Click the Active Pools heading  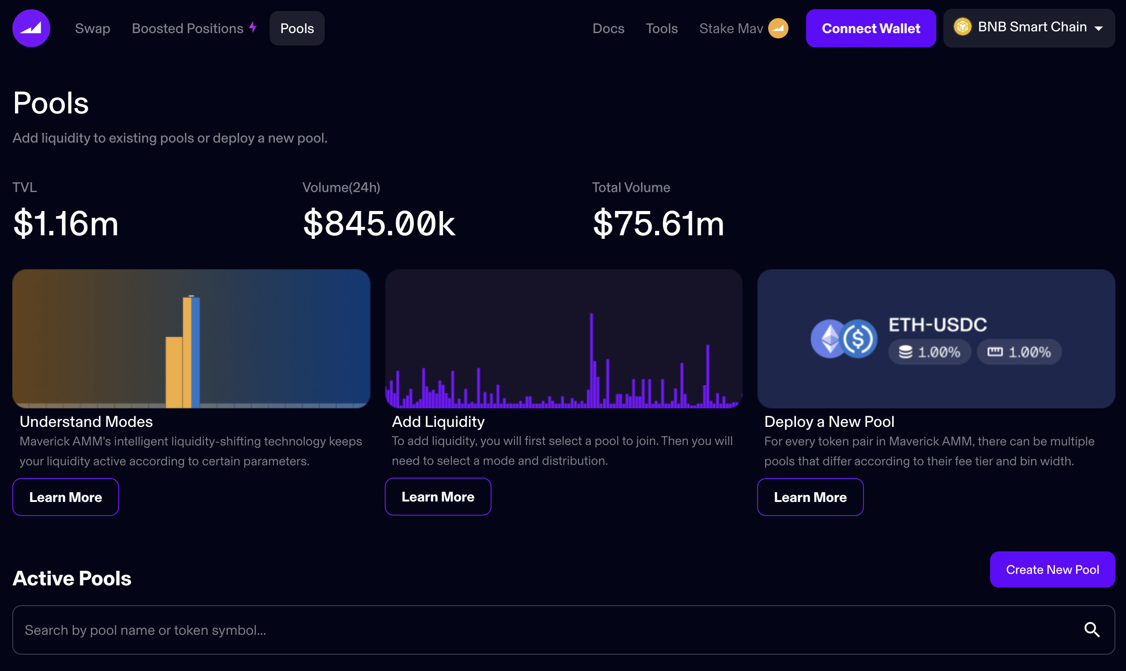coord(72,578)
